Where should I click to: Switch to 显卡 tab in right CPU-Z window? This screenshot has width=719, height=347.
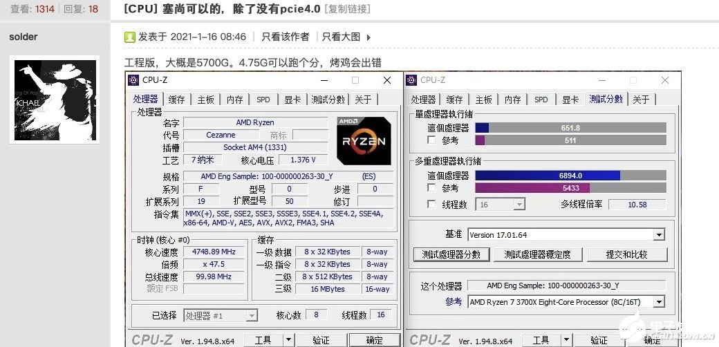tap(570, 100)
